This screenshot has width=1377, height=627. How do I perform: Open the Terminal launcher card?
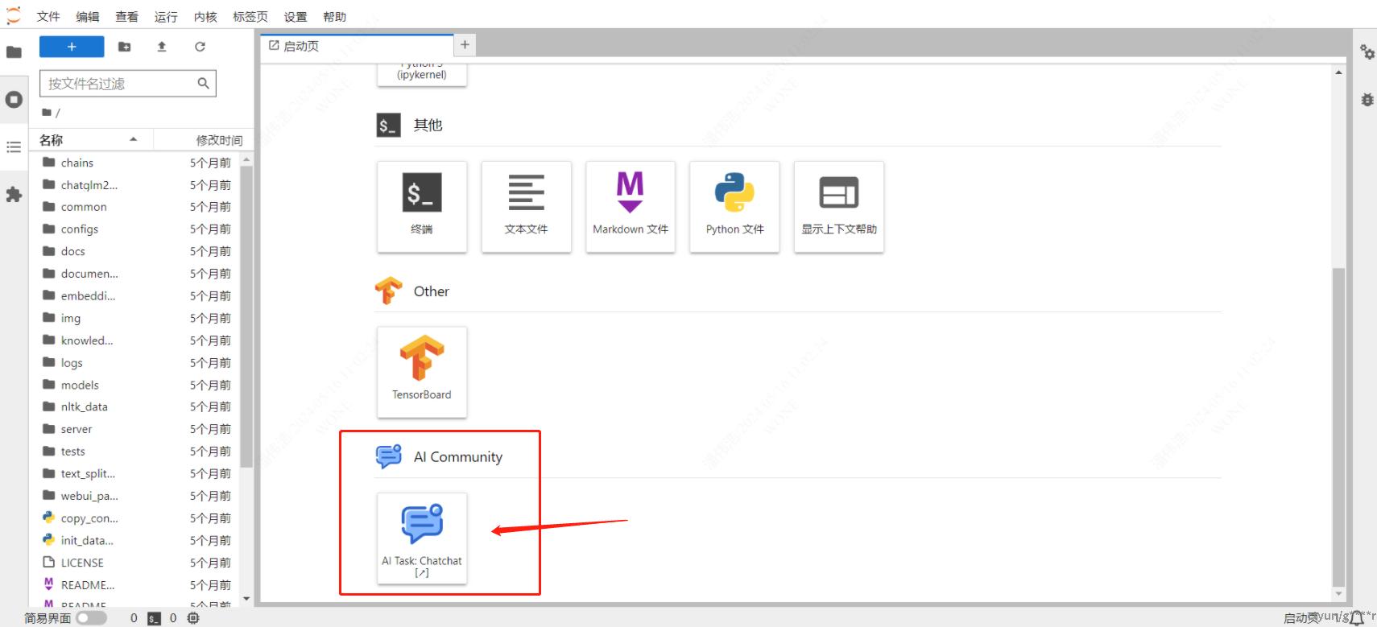(x=421, y=206)
